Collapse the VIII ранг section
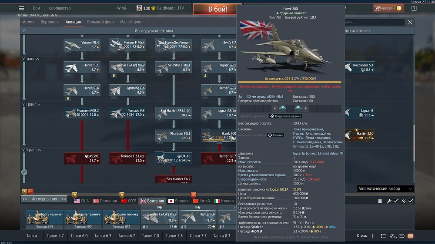This screenshot has height=244, width=435. 32,150
